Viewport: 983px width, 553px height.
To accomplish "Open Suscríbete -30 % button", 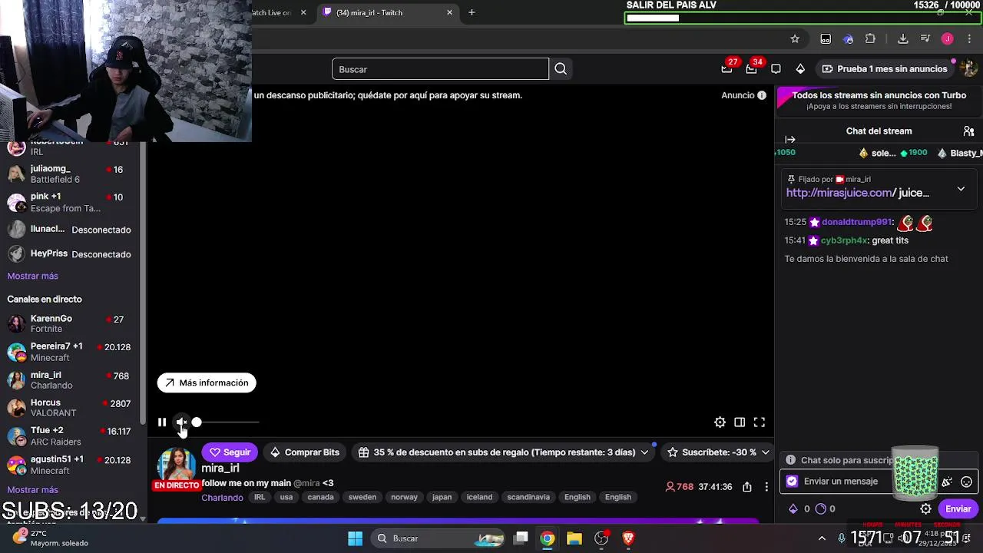I will [x=711, y=452].
